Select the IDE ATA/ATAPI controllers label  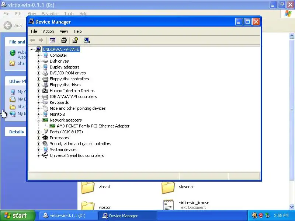(x=73, y=97)
